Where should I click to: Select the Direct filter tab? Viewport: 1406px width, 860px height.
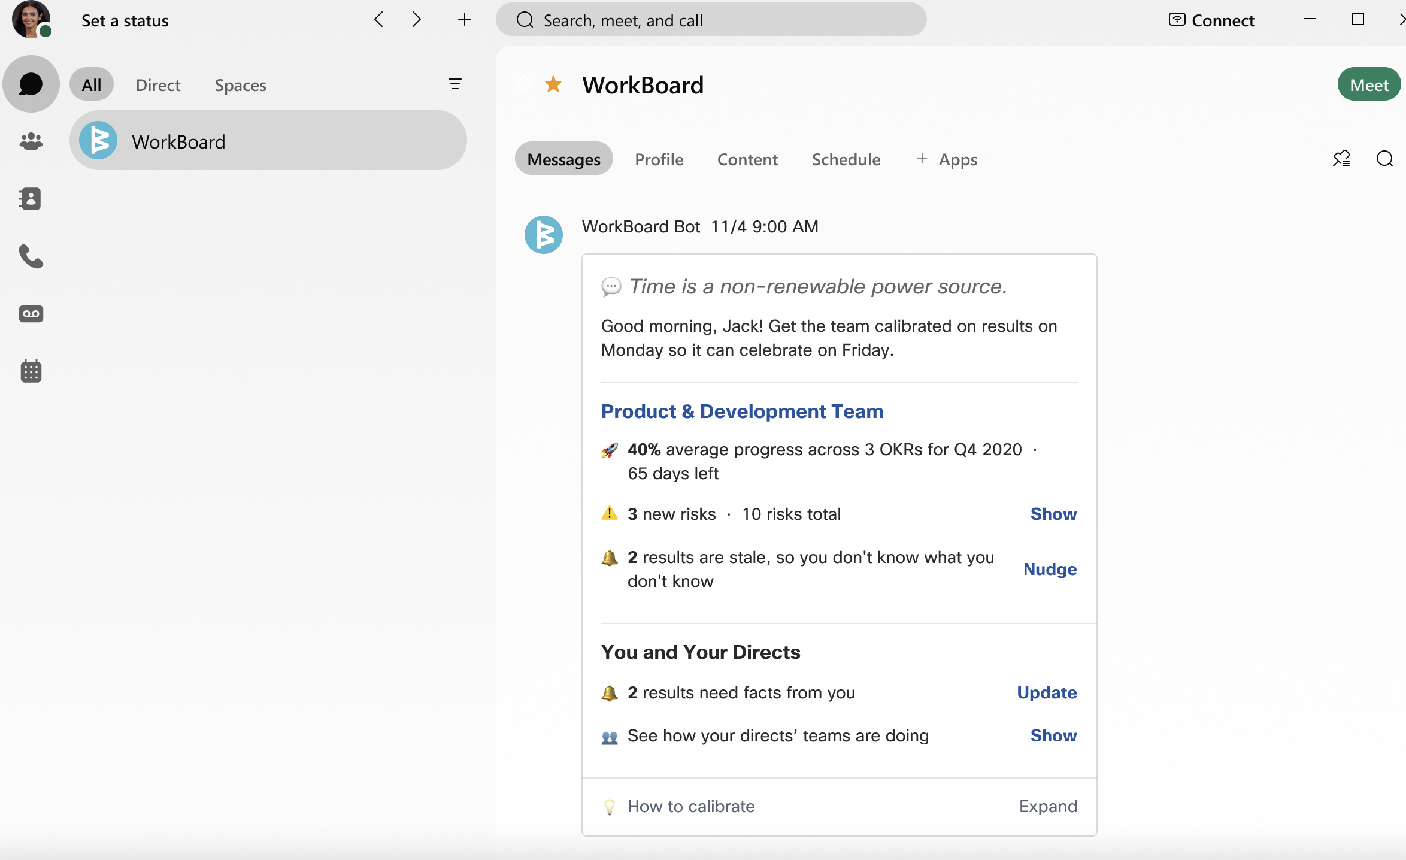coord(158,85)
